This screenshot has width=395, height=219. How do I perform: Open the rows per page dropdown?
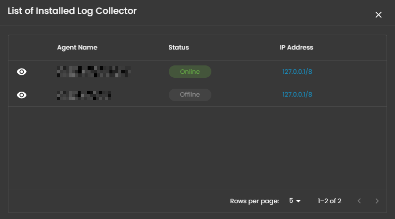295,201
